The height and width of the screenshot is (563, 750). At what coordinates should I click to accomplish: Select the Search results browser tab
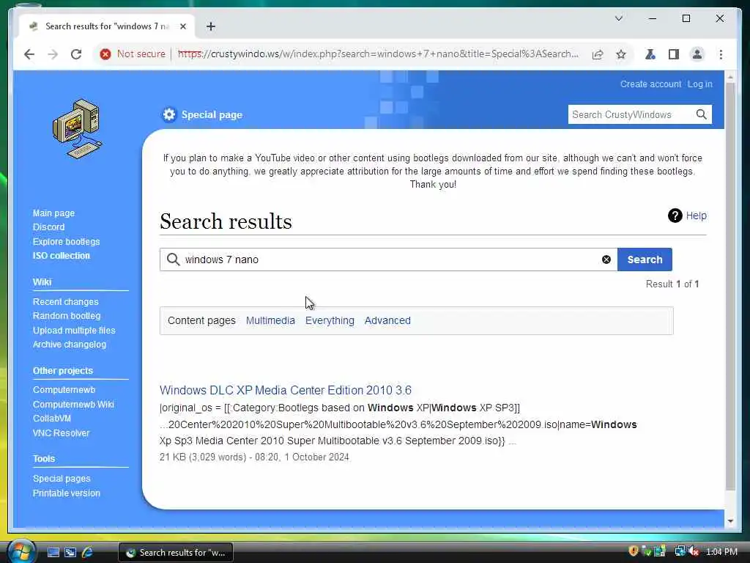point(106,26)
